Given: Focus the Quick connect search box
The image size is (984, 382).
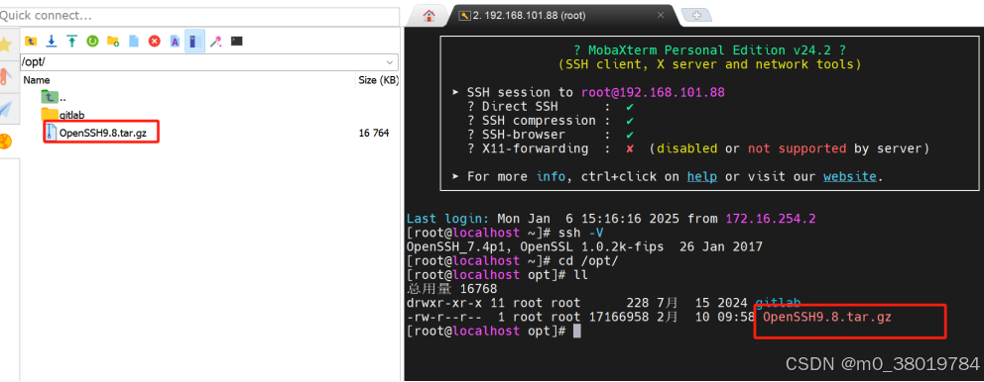Looking at the screenshot, I should (x=199, y=16).
